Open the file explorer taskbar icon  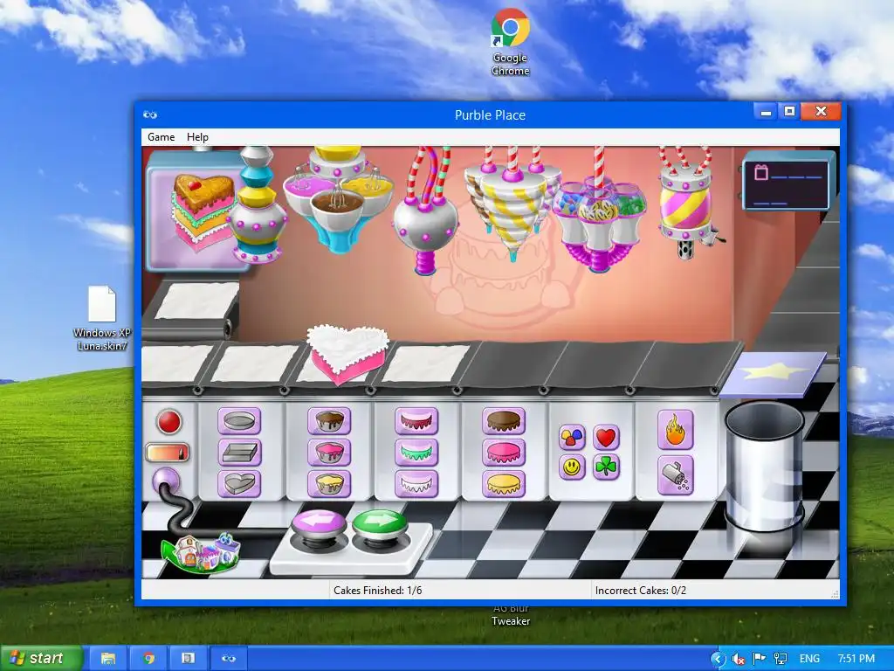108,659
